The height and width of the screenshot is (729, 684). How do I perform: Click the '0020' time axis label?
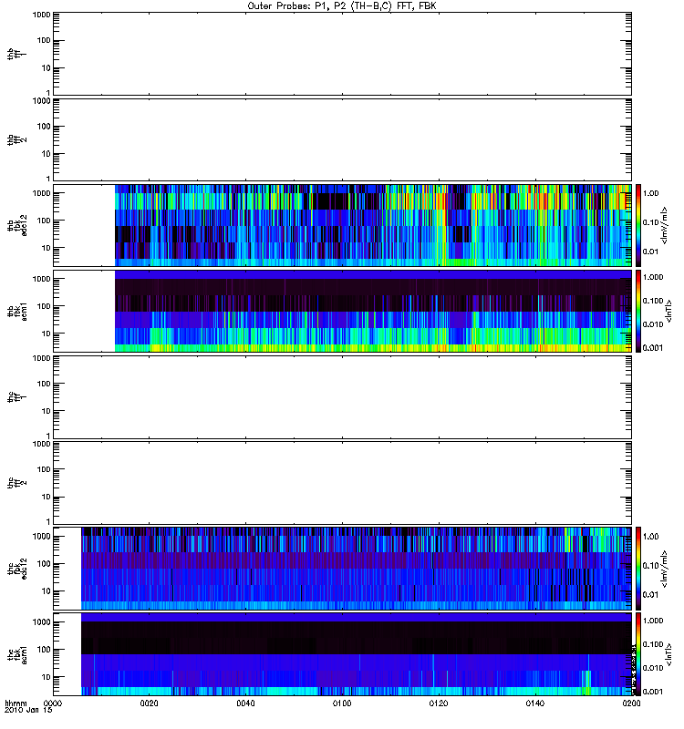[x=149, y=703]
